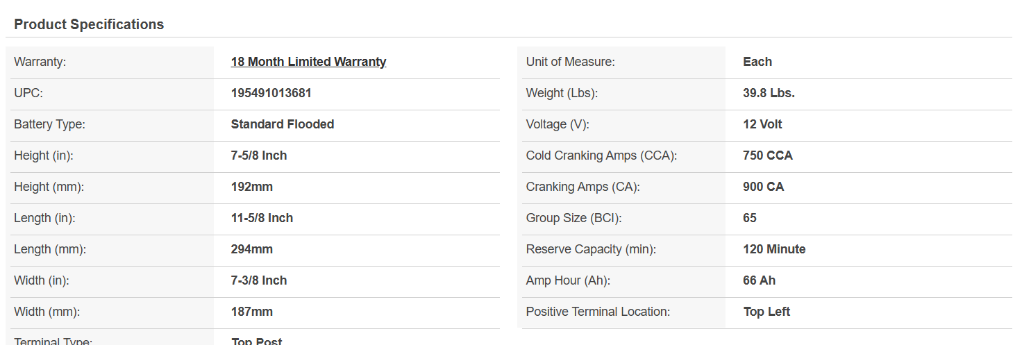Select the 39.8 Lbs. weight value

[x=769, y=93]
